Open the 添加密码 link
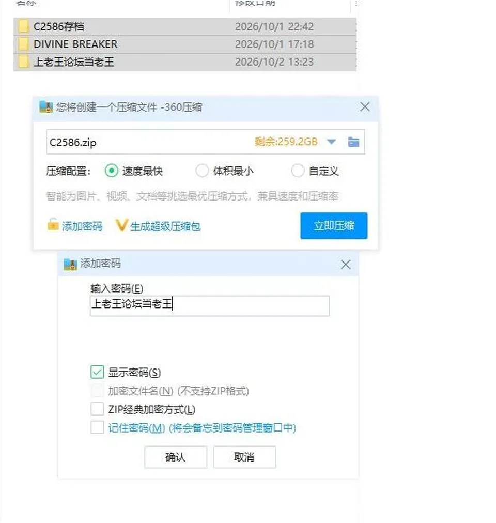 coord(82,226)
